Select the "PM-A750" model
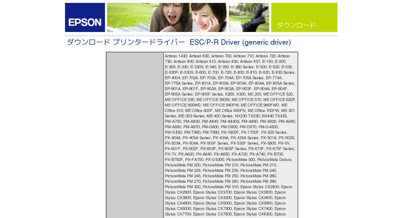Image resolution: width=402 pixels, height=218 pixels. click(173, 122)
